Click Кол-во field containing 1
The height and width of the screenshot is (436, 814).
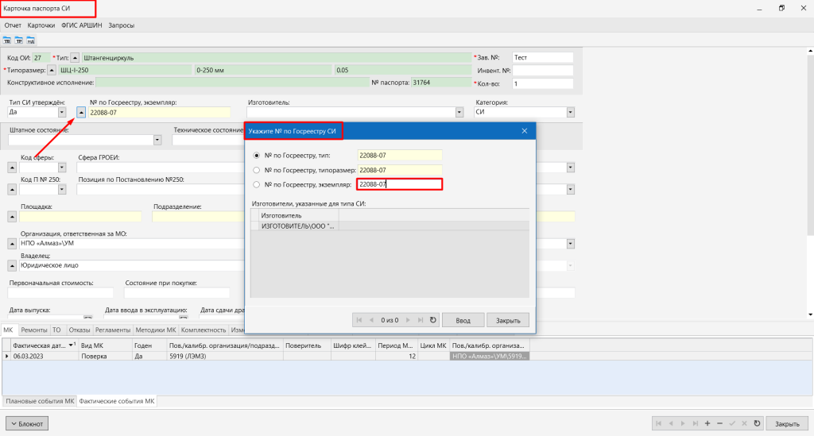[543, 83]
